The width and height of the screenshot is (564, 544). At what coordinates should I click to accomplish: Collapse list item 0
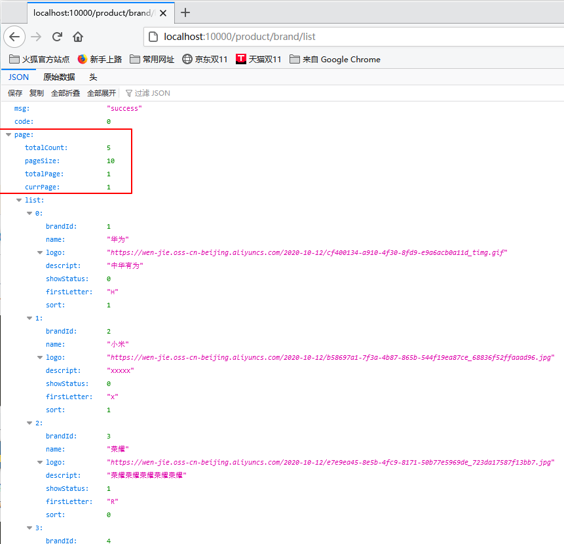[x=29, y=214]
